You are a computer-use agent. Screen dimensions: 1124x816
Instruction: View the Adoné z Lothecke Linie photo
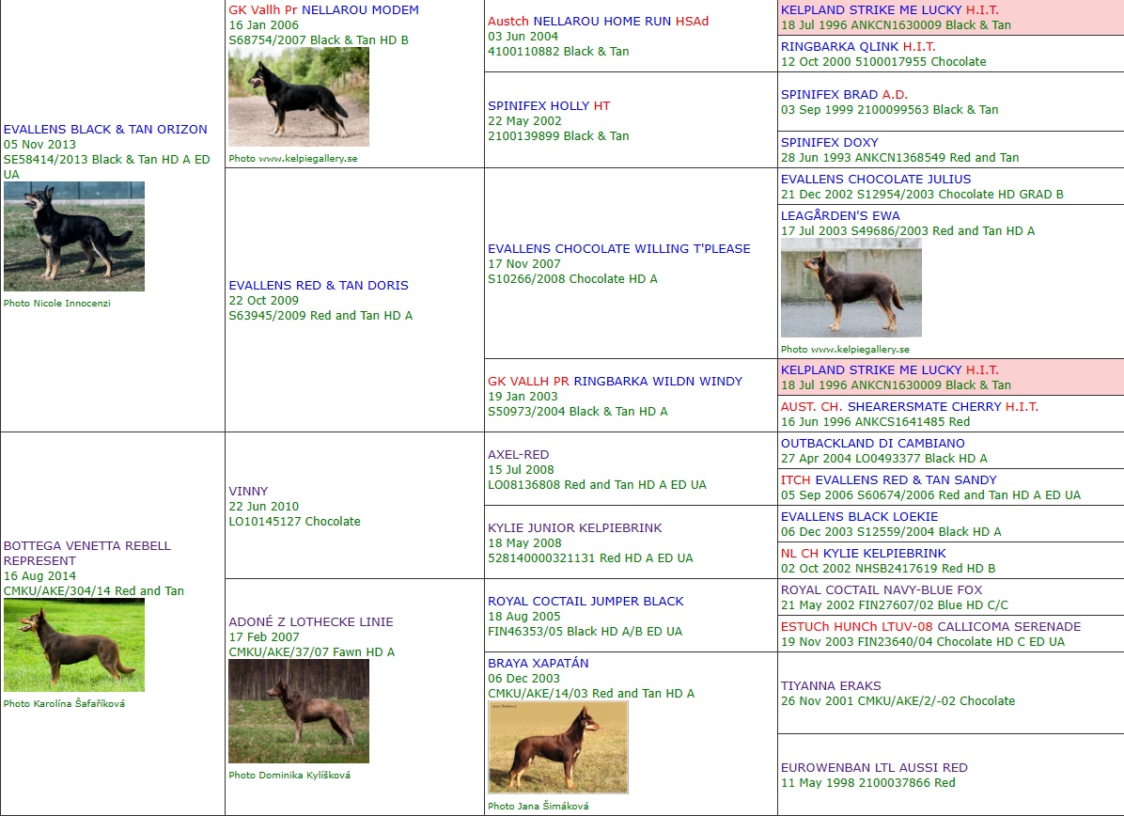[298, 711]
